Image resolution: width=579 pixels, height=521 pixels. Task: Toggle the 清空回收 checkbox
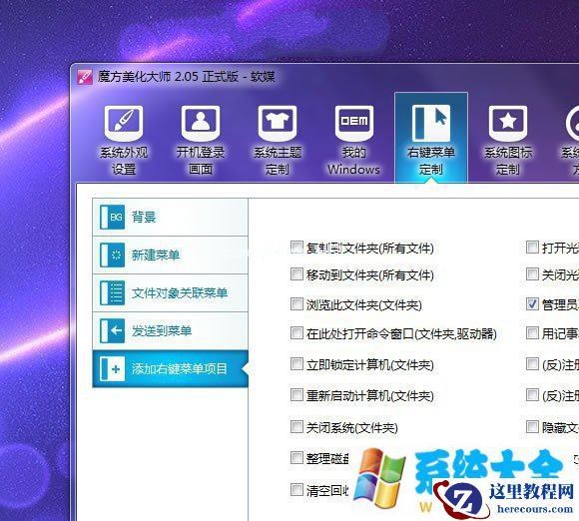tap(296, 490)
